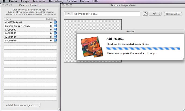Open the Apple menu
This screenshot has width=185, height=111.
click(4, 1)
